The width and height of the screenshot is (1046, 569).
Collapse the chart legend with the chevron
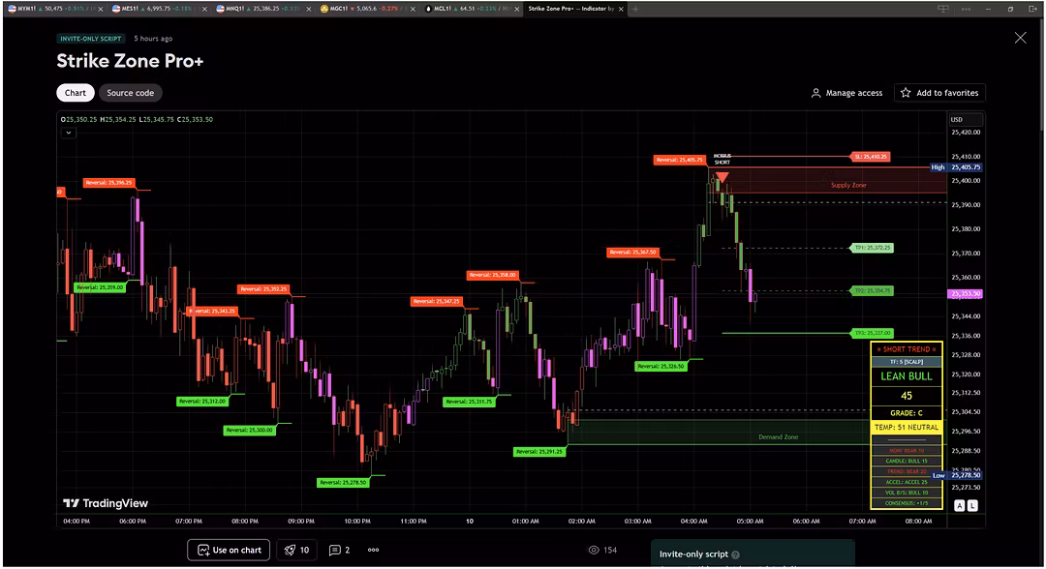tap(68, 134)
